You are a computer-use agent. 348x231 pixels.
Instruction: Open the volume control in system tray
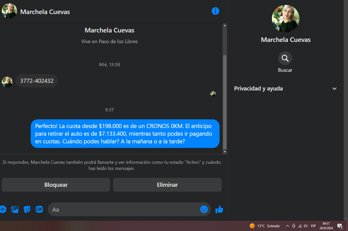pyautogui.click(x=306, y=226)
